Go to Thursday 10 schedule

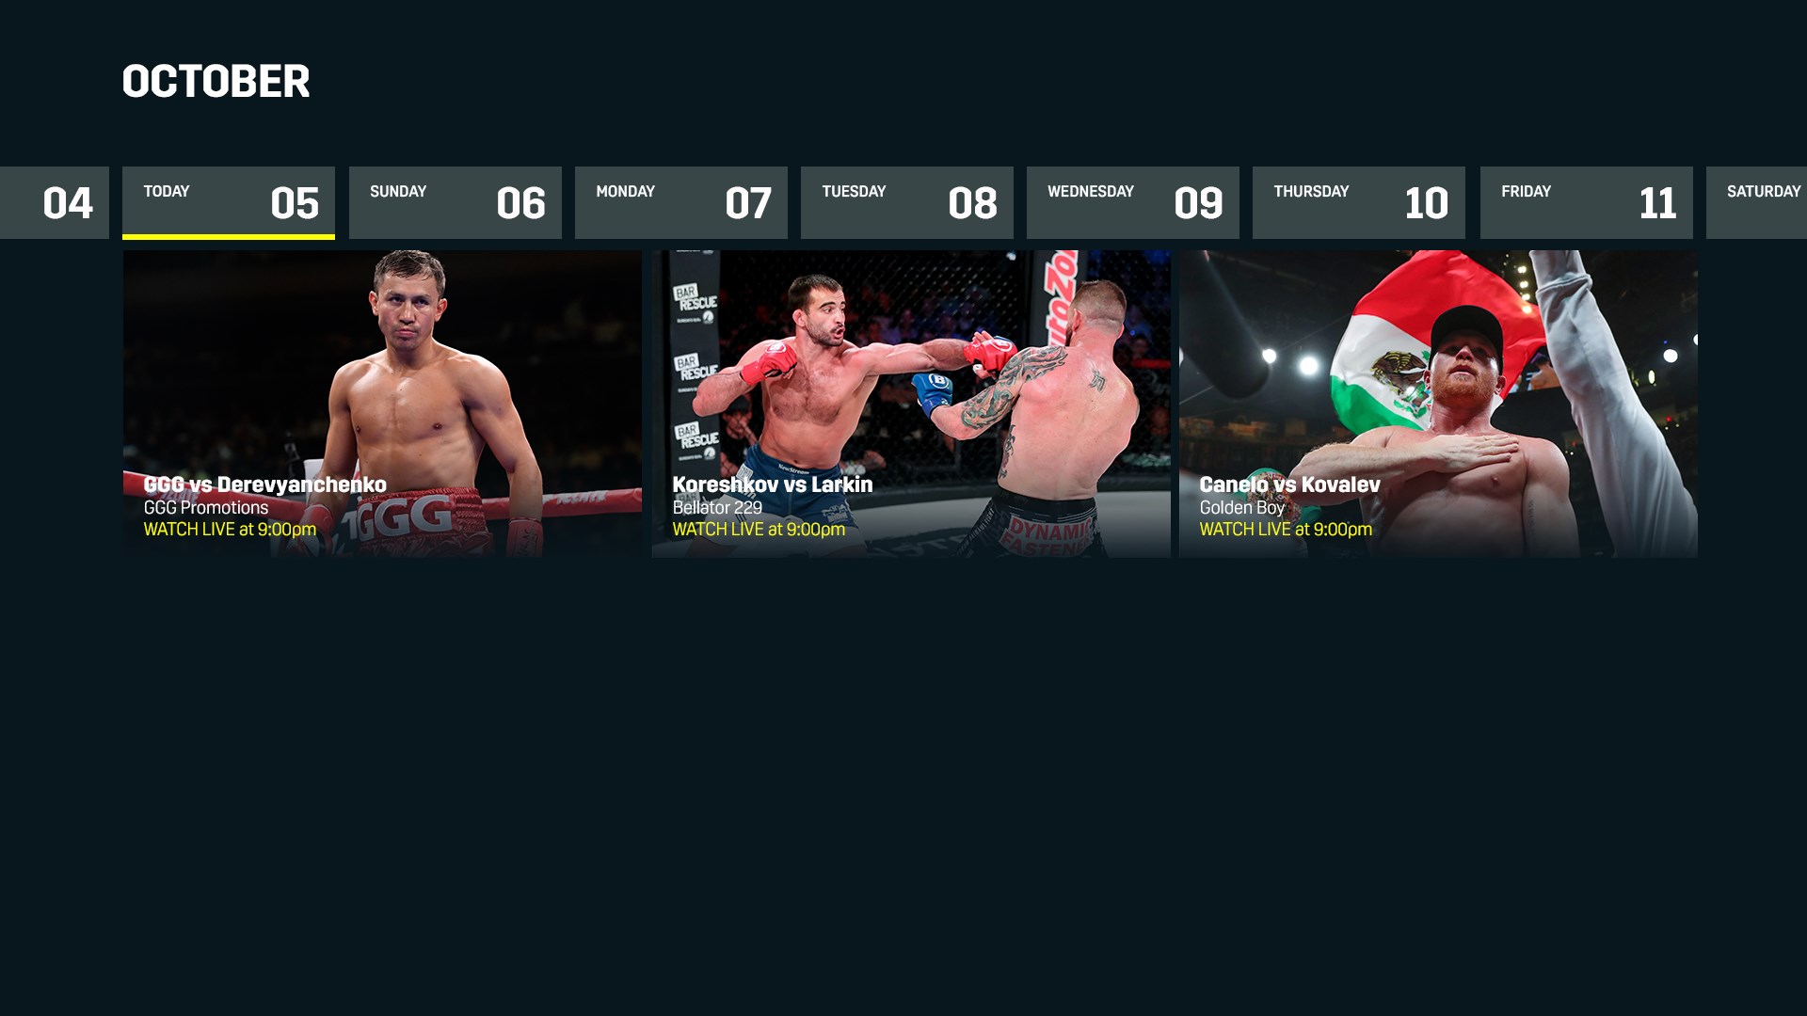pyautogui.click(x=1359, y=202)
